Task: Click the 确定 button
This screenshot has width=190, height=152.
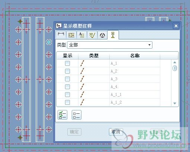Action: [x=74, y=132]
